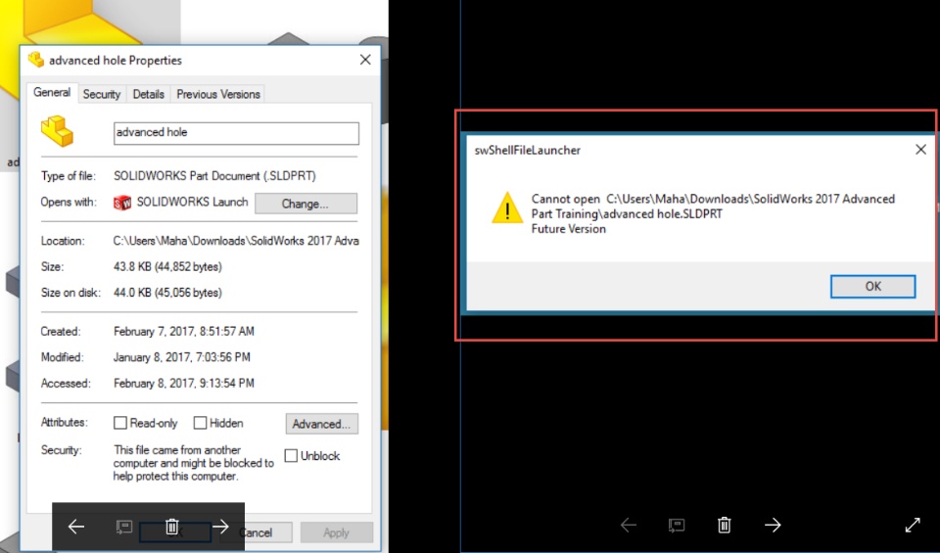The width and height of the screenshot is (940, 553).
Task: Click the SOLIDWORKS Part Document (.SLDPRT) text
Action: [214, 176]
